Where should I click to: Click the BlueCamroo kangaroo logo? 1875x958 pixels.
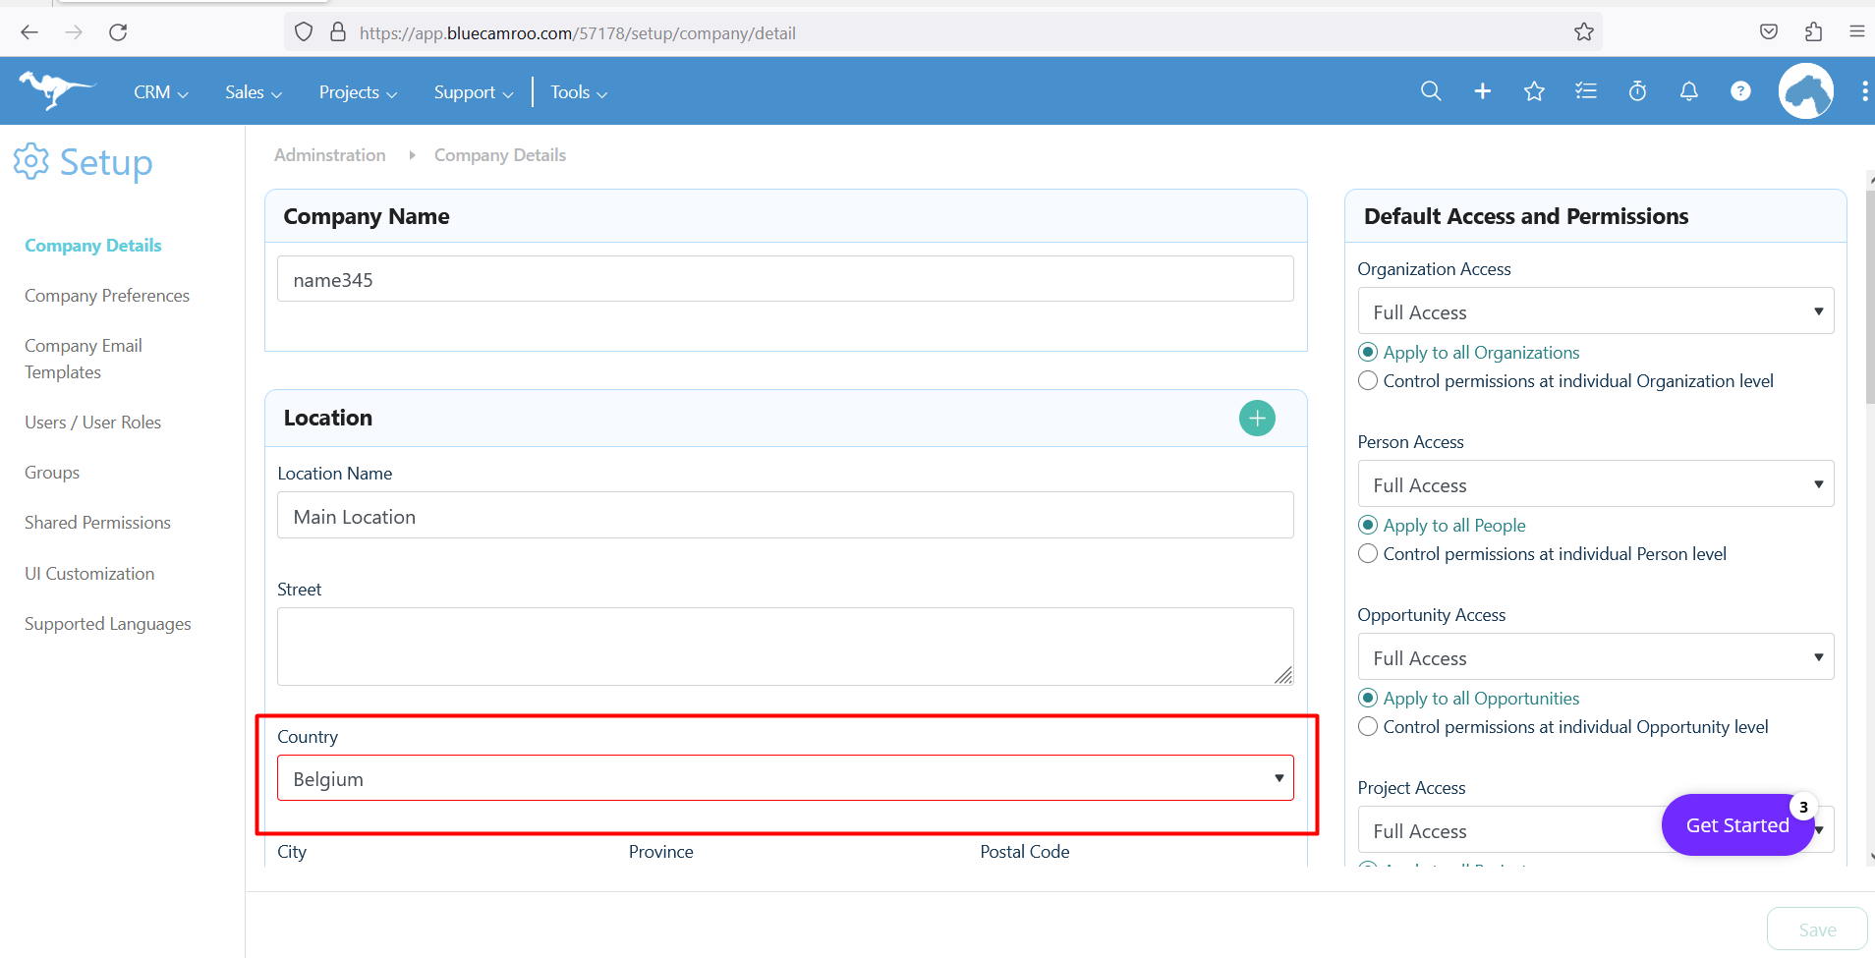point(57,90)
